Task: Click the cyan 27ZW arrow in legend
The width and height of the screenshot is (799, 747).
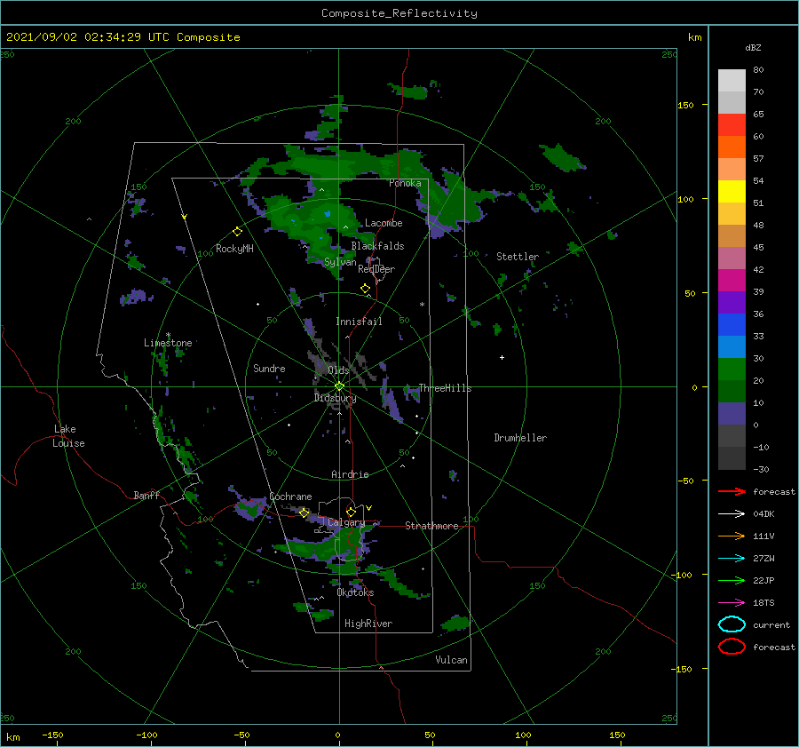Action: coord(732,559)
